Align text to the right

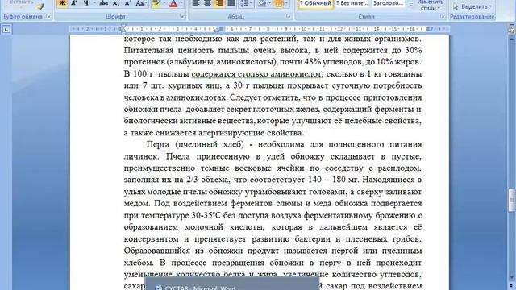(219, 3)
